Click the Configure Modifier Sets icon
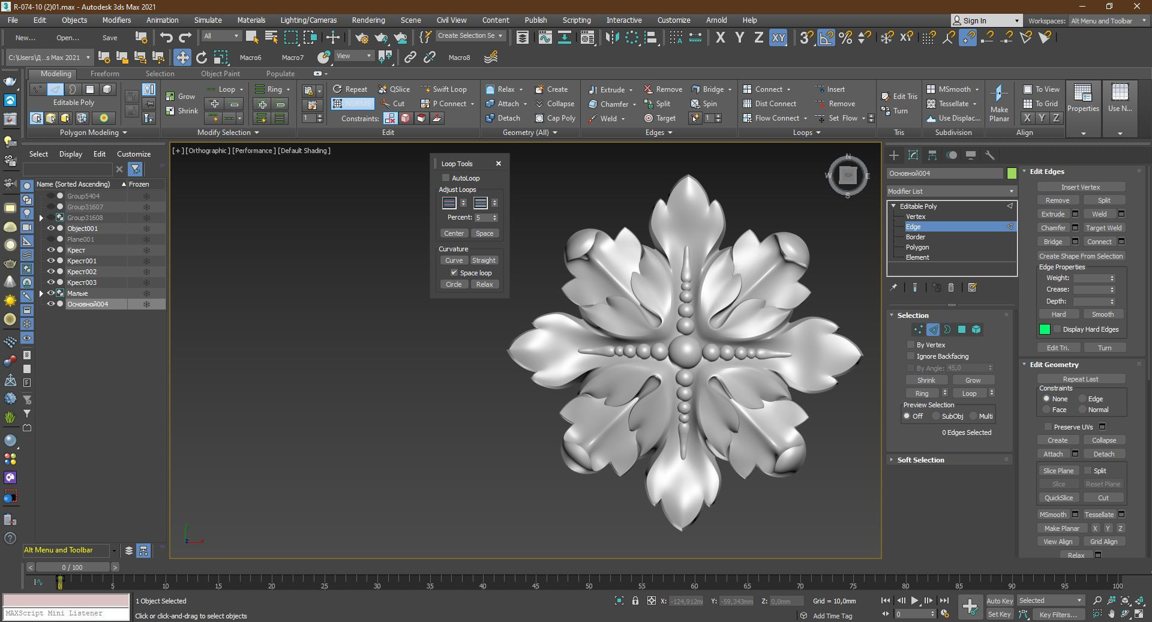 tap(973, 288)
